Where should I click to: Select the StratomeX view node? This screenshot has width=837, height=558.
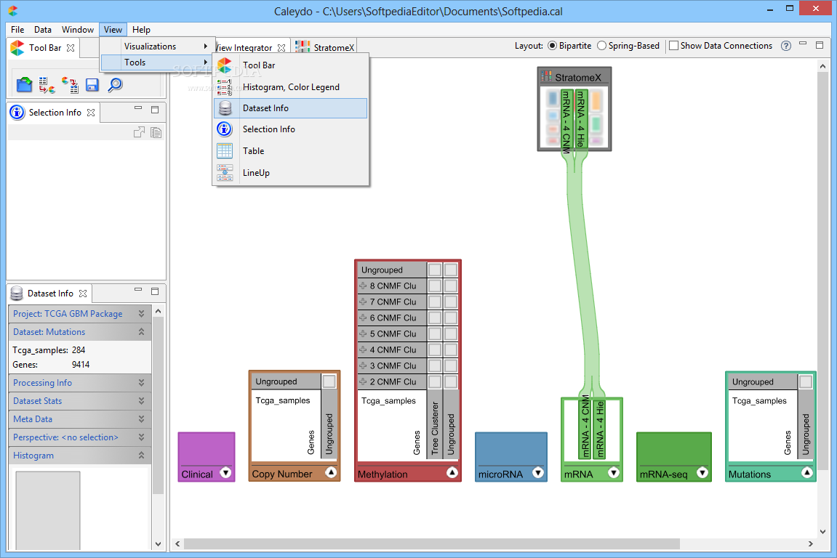574,109
